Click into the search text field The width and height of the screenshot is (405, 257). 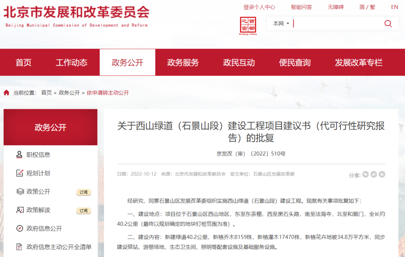point(337,24)
